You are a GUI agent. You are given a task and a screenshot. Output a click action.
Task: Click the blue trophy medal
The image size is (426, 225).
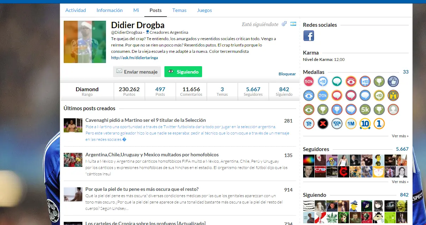[337, 110]
